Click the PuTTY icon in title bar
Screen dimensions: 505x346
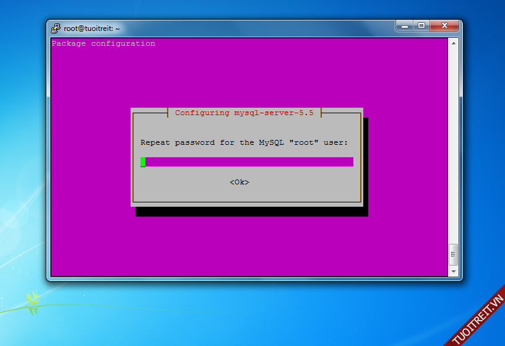point(56,28)
